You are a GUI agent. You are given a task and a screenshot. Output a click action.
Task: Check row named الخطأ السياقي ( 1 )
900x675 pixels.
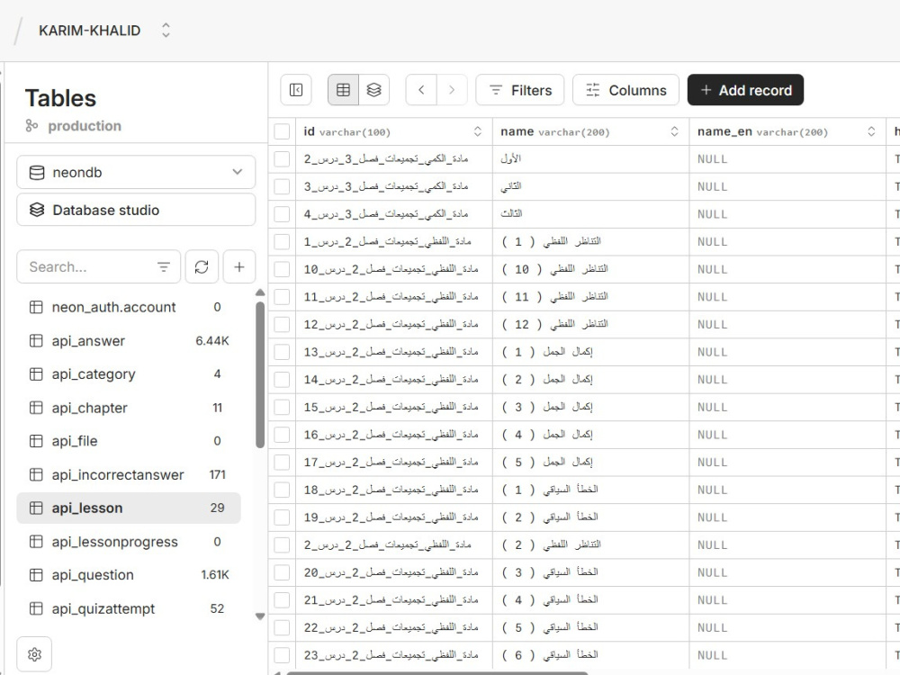(x=282, y=490)
